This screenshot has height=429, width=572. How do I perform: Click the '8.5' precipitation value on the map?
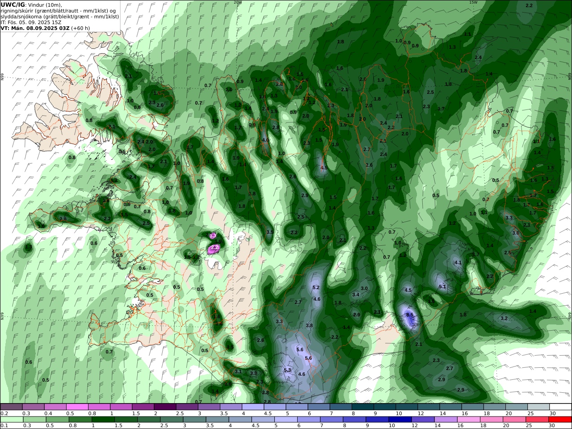(x=410, y=315)
